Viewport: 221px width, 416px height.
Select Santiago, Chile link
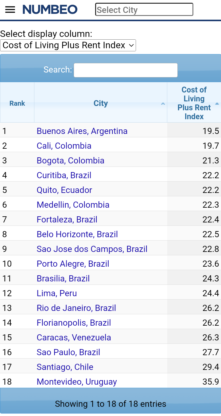(65, 367)
